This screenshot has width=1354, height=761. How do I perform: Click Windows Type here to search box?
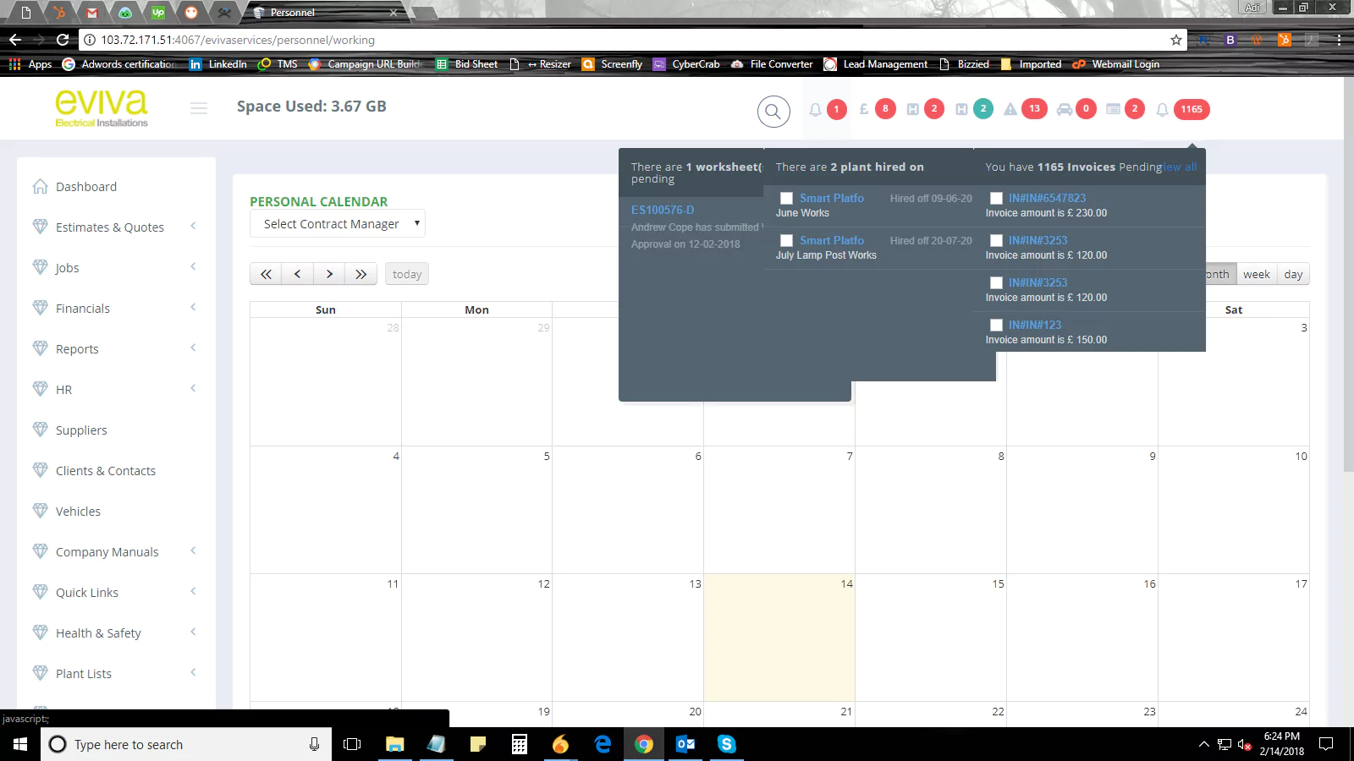click(186, 744)
